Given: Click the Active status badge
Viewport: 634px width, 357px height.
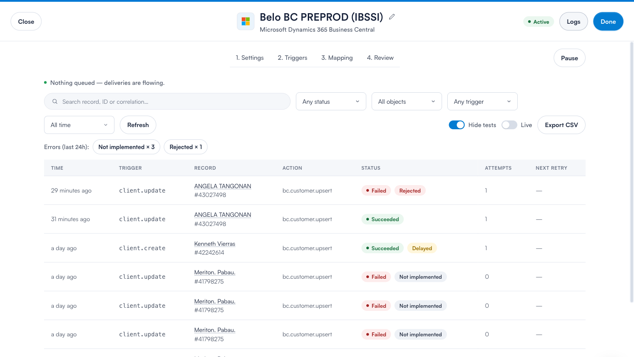Looking at the screenshot, I should click(538, 22).
